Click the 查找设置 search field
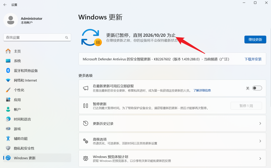Image resolution: width=271 pixels, height=168 pixels. click(34, 38)
